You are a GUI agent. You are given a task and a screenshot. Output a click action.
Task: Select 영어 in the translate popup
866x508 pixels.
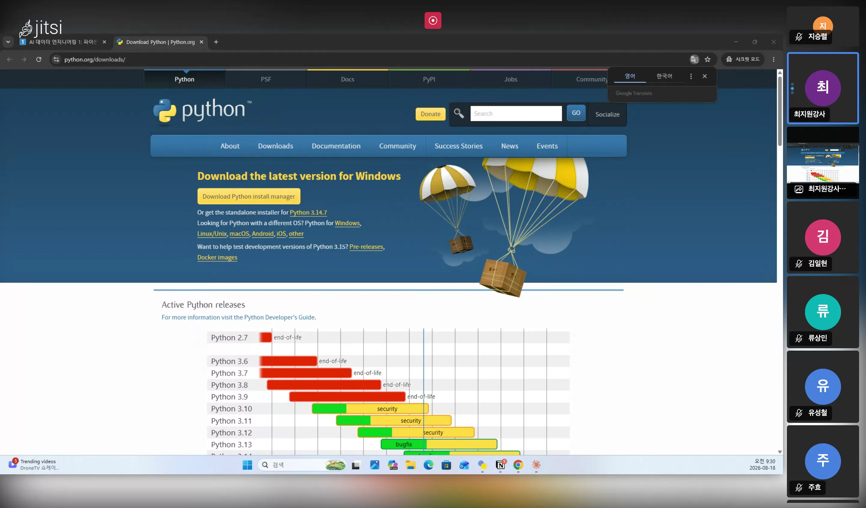[630, 76]
